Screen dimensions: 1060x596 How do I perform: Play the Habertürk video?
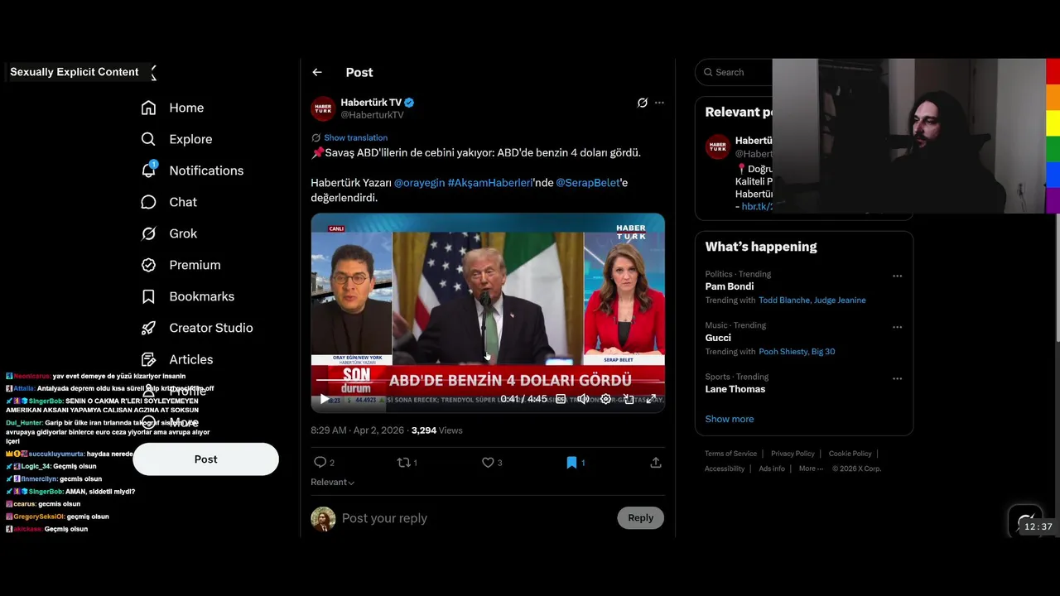click(324, 399)
